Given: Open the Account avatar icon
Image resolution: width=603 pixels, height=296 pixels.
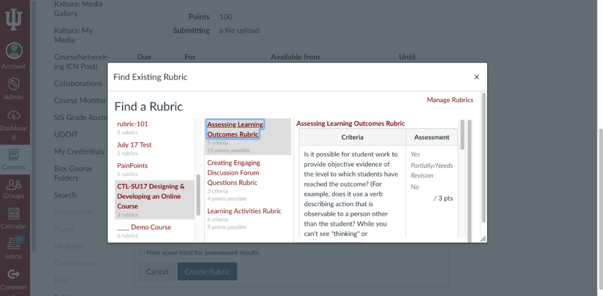Looking at the screenshot, I should pyautogui.click(x=14, y=51).
